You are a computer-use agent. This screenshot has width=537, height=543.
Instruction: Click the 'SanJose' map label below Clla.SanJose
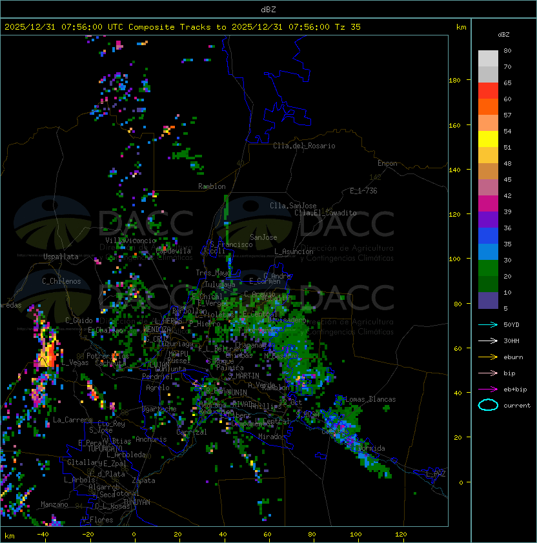263,237
